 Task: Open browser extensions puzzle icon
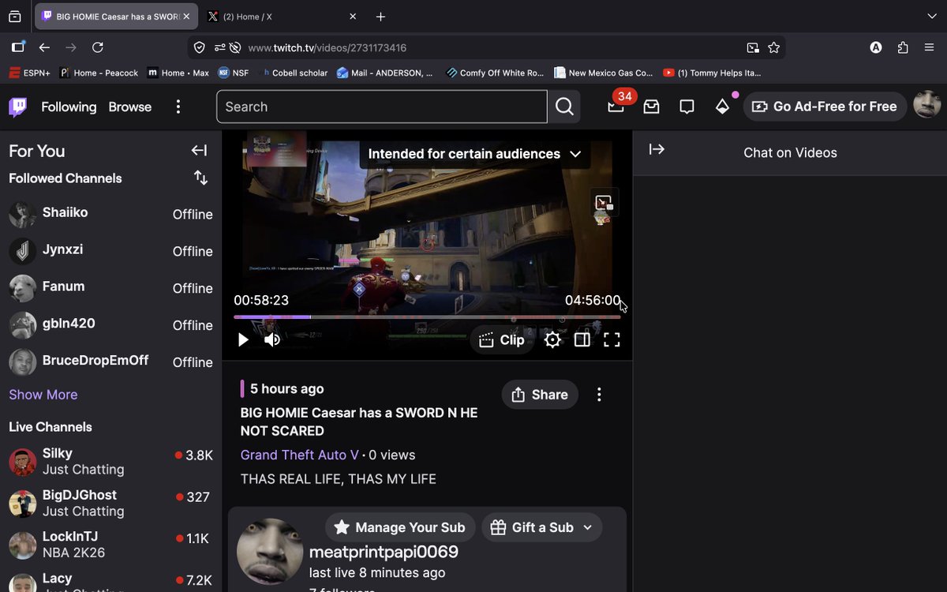[903, 47]
